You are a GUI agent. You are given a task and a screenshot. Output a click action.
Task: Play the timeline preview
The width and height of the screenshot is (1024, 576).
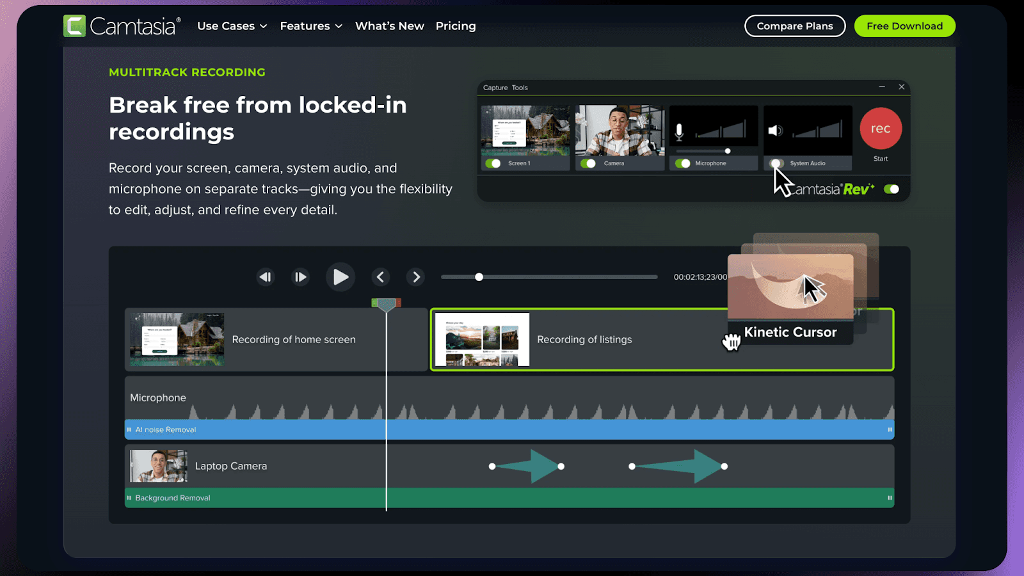coord(340,277)
